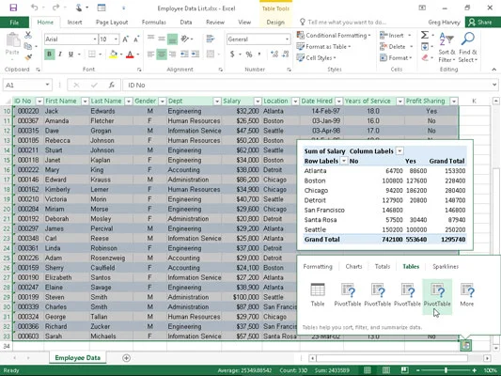Select the Format Painter brush icon

[28, 57]
